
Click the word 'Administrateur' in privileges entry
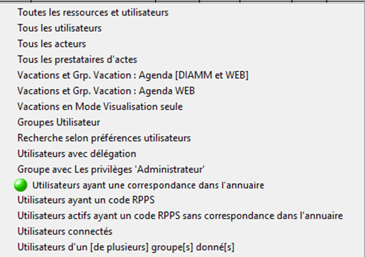pyautogui.click(x=171, y=169)
